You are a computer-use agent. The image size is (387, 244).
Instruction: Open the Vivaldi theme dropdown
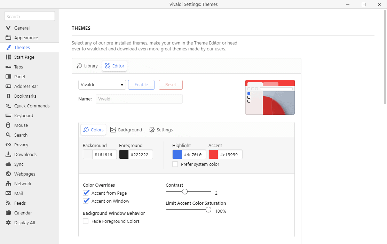click(x=102, y=84)
